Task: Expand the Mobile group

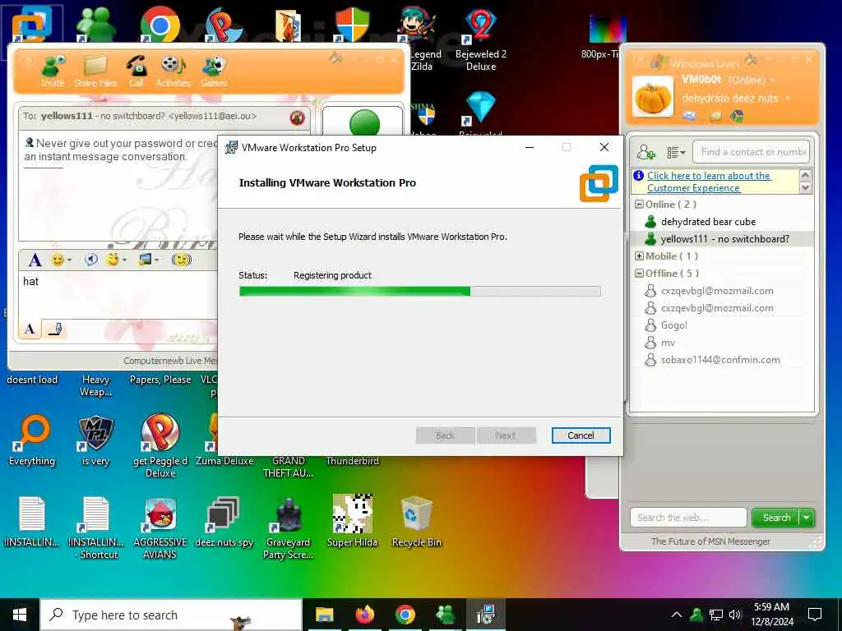Action: [x=639, y=256]
